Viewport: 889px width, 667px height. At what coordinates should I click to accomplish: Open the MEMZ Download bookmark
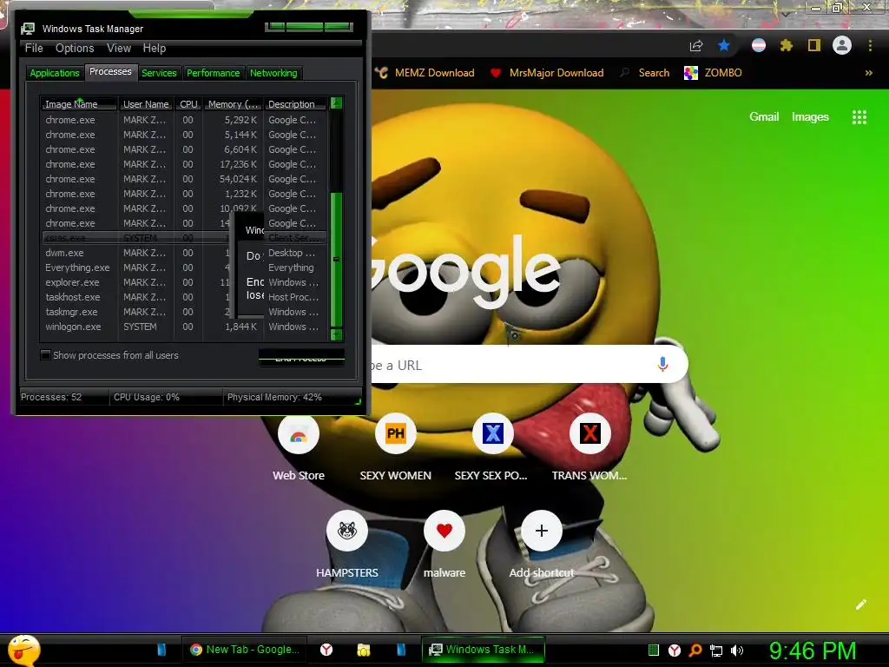(x=425, y=73)
